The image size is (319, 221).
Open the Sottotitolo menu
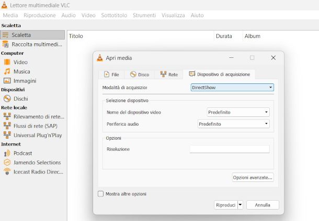(114, 15)
